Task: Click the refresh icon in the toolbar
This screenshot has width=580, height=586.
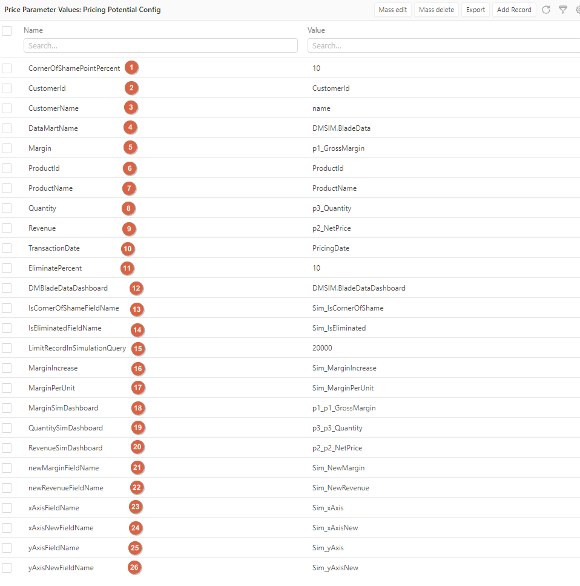Action: tap(546, 10)
